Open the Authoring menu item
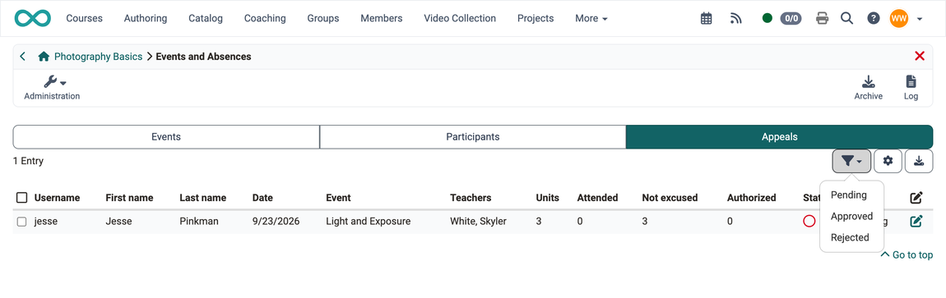This screenshot has width=946, height=298. [146, 19]
